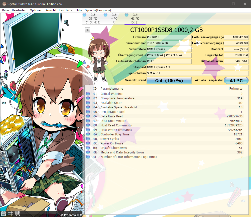Click the Parametername column header
This screenshot has height=217, width=251.
click(x=112, y=88)
